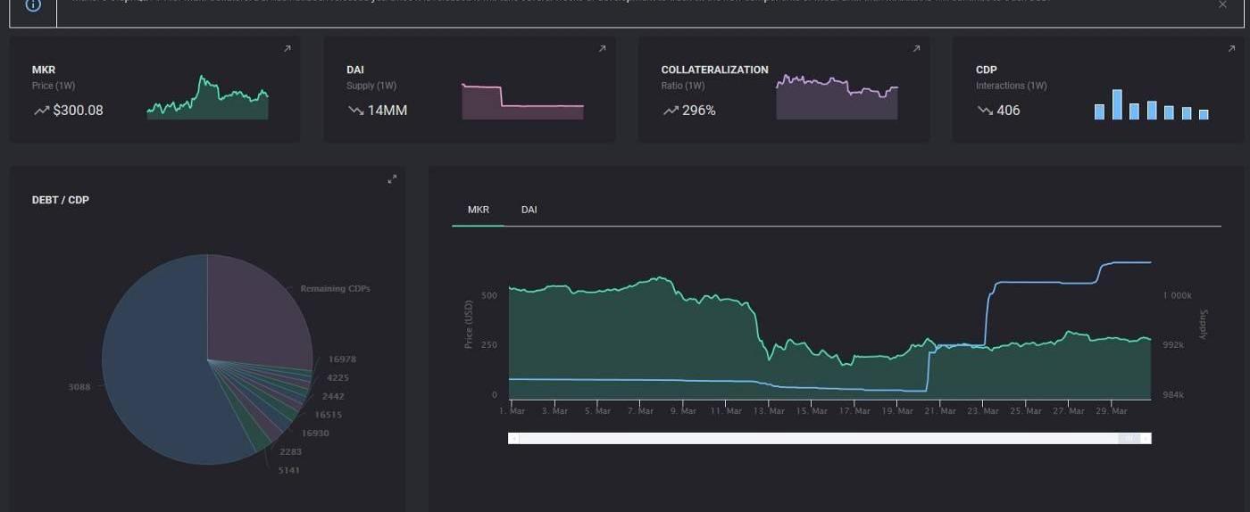This screenshot has height=512, width=1250.
Task: Switch to the DAI chart tab
Action: click(529, 210)
